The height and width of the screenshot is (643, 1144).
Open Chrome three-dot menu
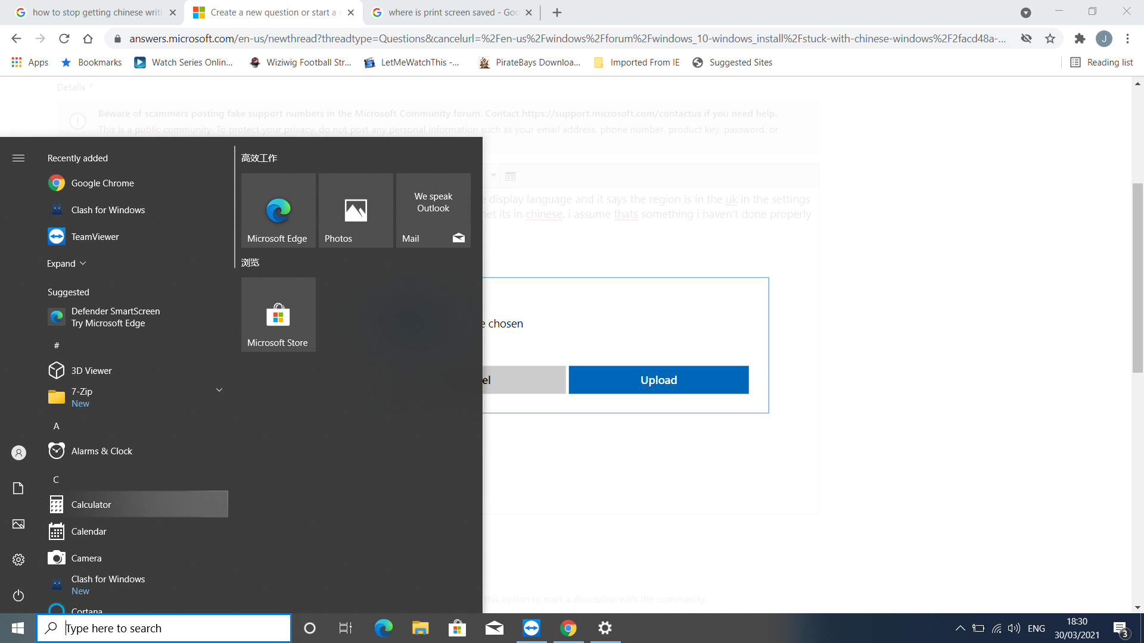click(1127, 39)
